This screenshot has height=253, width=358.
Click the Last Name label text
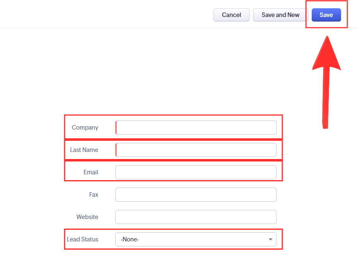pos(84,150)
